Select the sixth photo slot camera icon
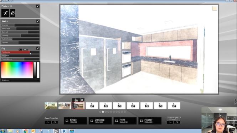This screenshot has height=133, width=237. pyautogui.click(x=119, y=106)
